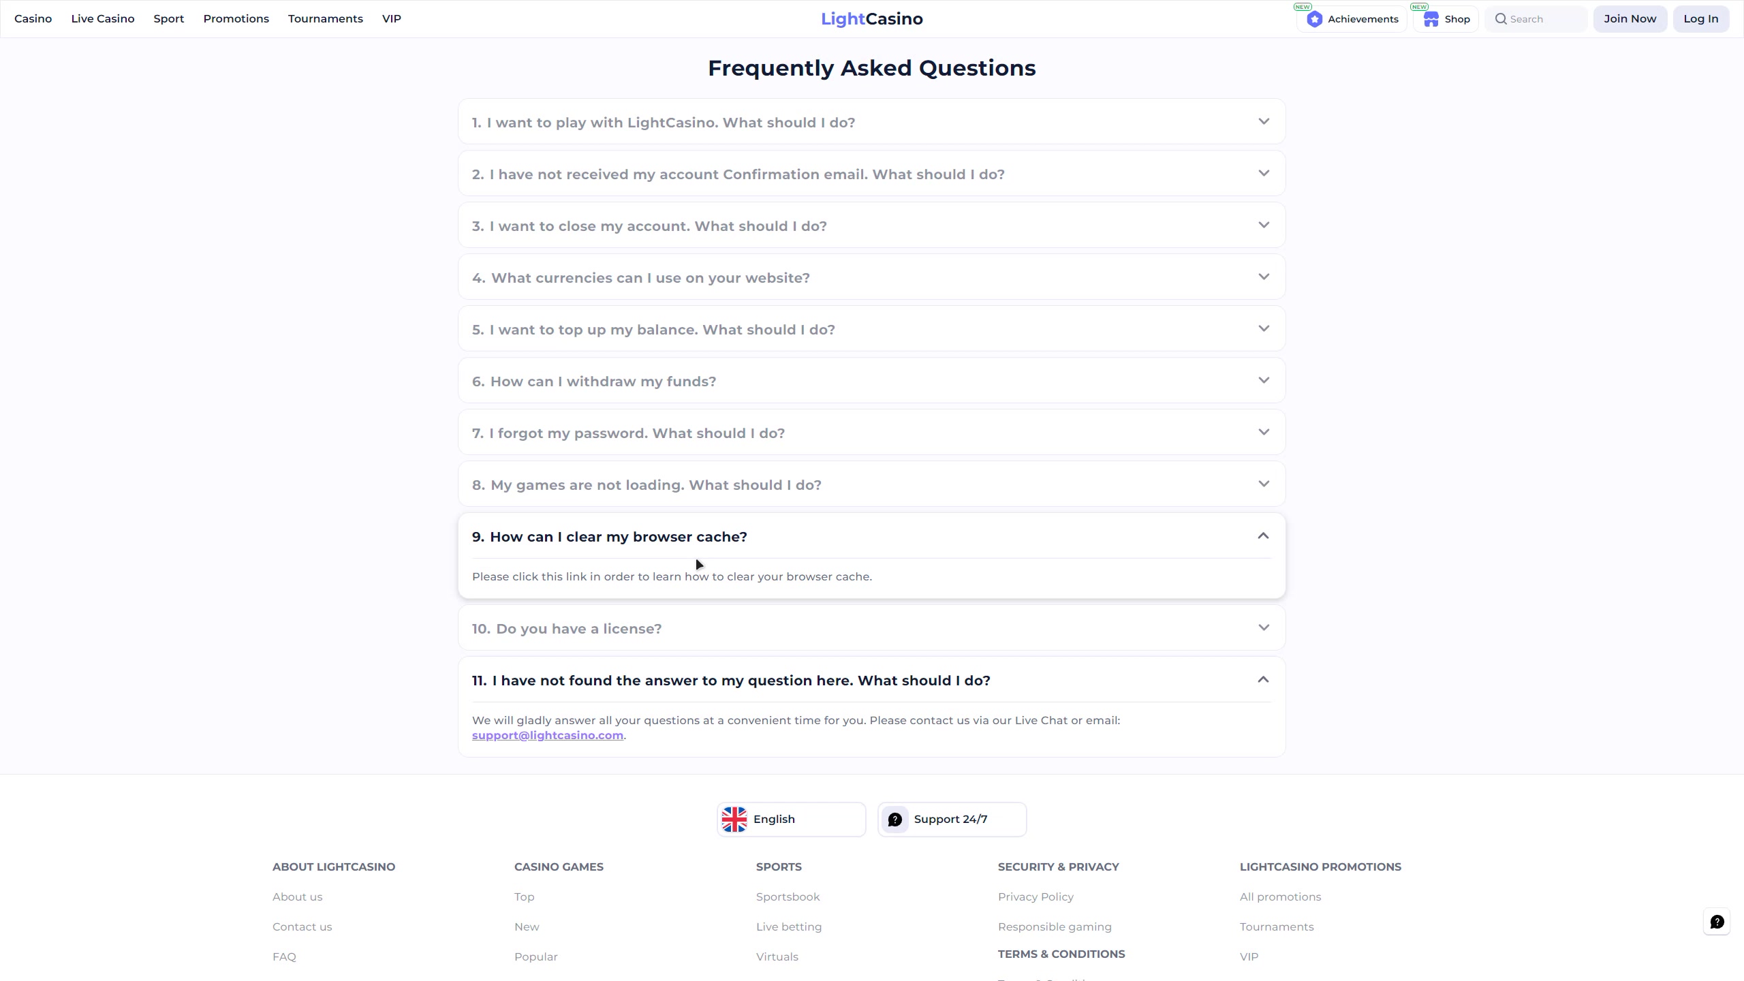Open the Shop storefront icon
The width and height of the screenshot is (1744, 981).
tap(1431, 19)
